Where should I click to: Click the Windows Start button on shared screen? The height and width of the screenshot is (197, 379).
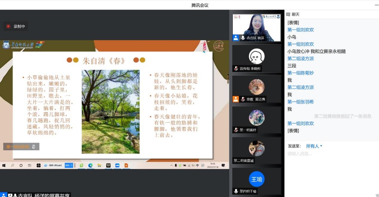click(4, 165)
